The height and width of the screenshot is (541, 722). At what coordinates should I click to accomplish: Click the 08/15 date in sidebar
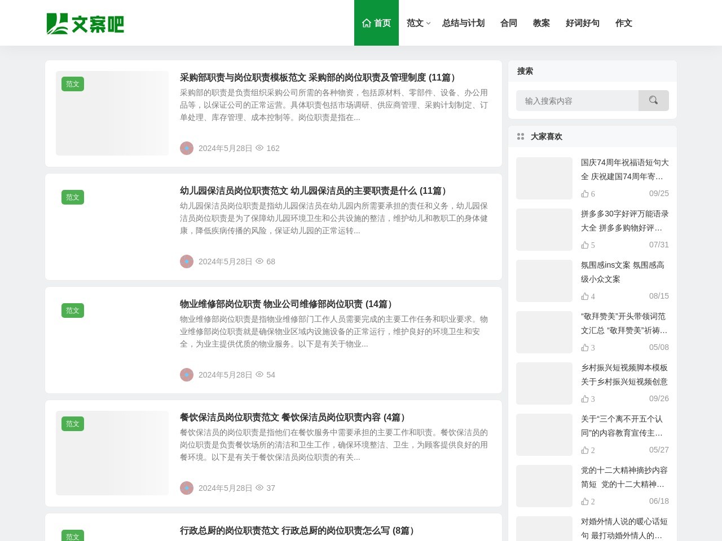(x=659, y=296)
